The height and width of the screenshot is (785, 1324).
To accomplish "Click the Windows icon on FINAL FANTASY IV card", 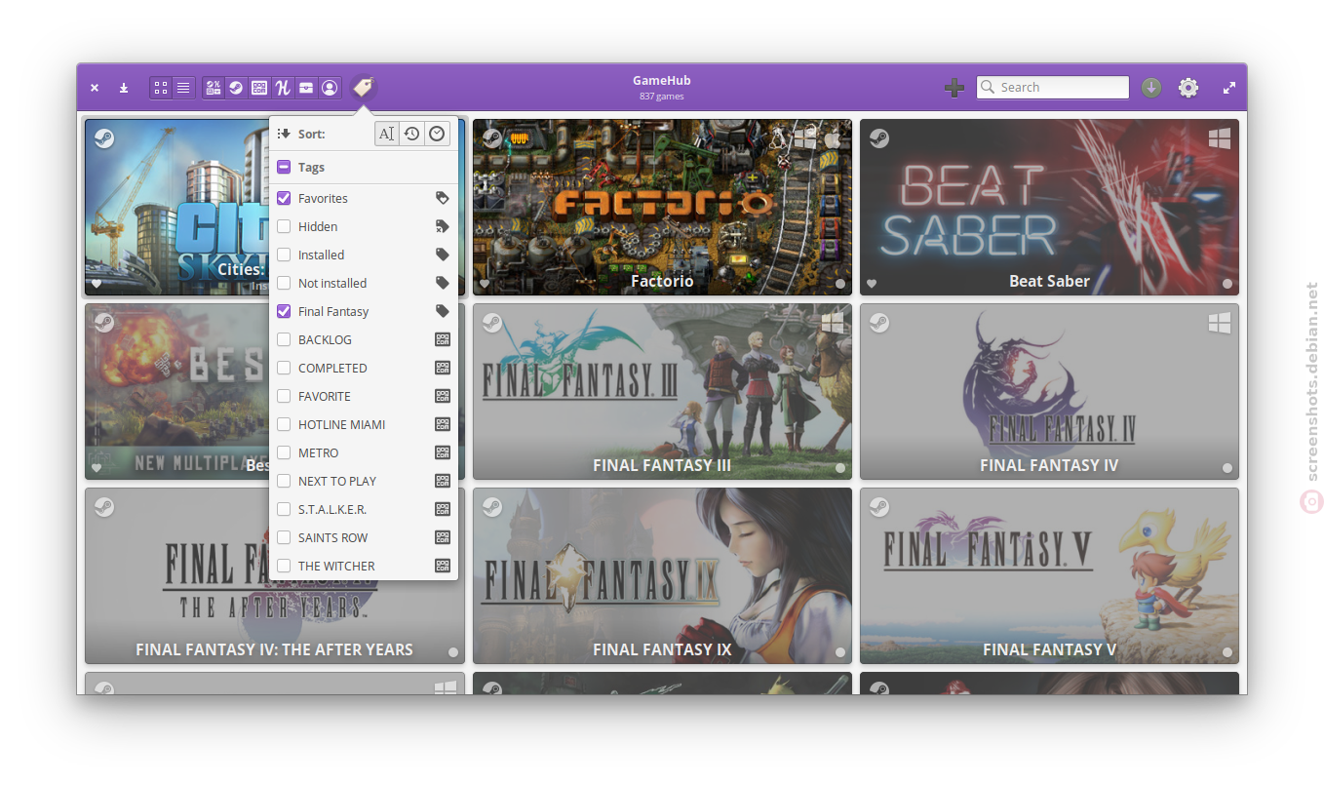I will coord(1219,323).
